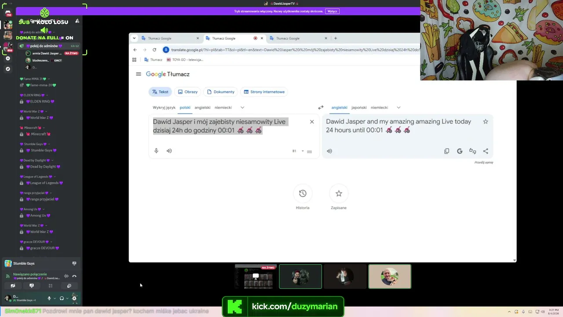Switch to Strony internetowe translation mode
Image resolution: width=563 pixels, height=317 pixels.
[x=264, y=92]
